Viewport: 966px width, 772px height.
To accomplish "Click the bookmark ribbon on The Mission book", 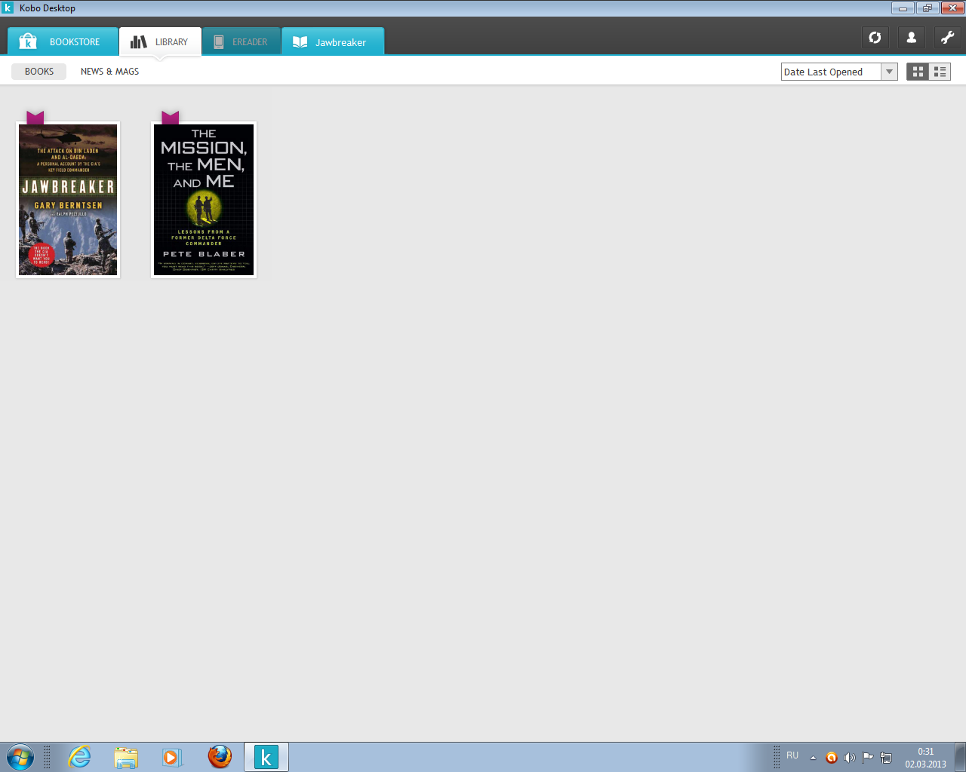I will (x=171, y=117).
